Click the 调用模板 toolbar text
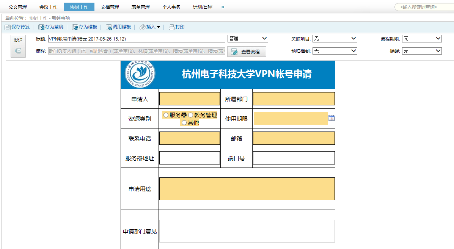The height and width of the screenshot is (249, 454). pos(122,27)
